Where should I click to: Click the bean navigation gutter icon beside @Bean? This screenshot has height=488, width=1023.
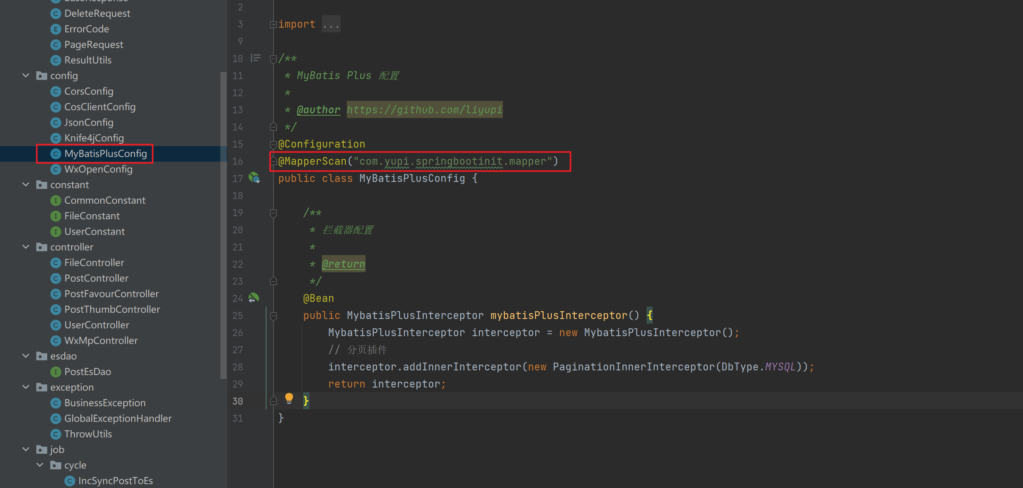(x=253, y=298)
